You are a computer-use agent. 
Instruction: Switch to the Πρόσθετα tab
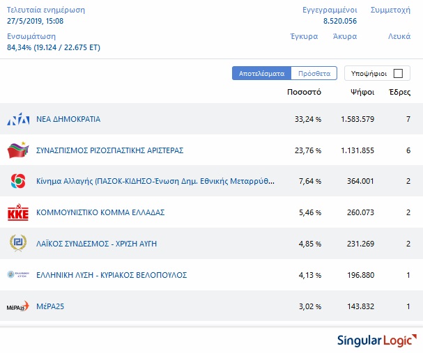[314, 73]
